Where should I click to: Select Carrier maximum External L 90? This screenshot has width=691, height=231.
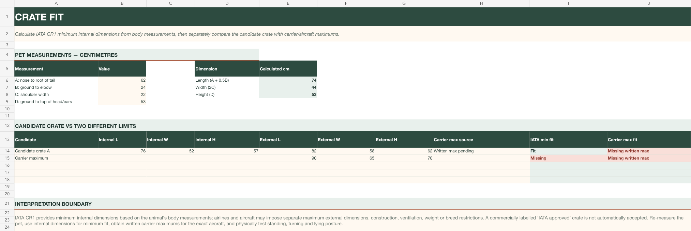(288, 158)
